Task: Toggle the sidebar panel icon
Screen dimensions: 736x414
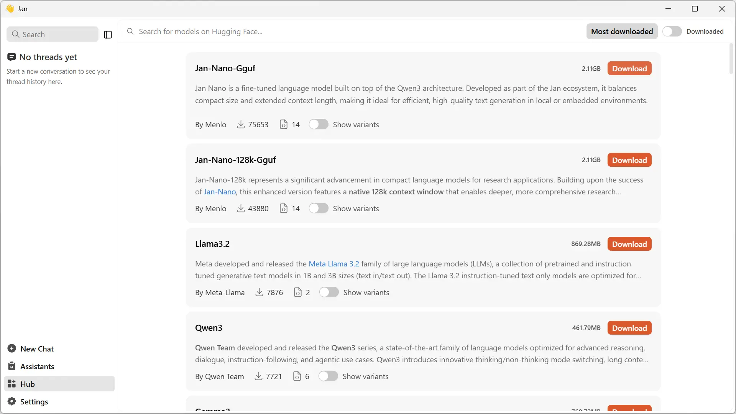Action: point(108,35)
